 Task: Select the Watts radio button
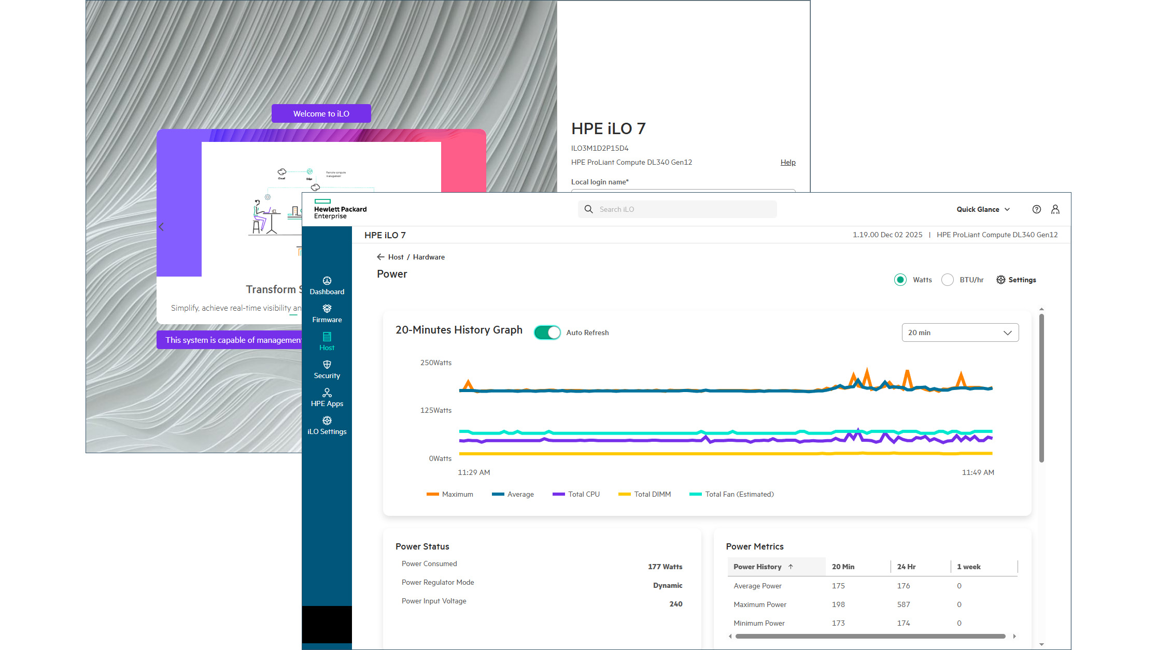pos(900,280)
